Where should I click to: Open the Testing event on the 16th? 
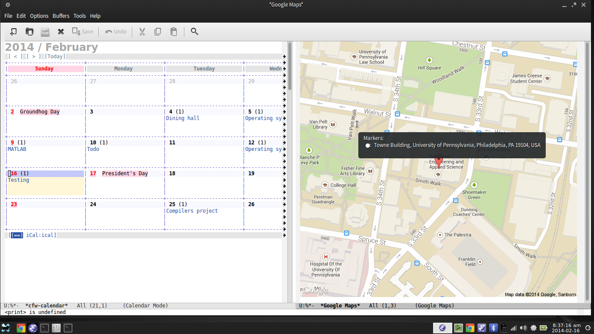(x=19, y=180)
